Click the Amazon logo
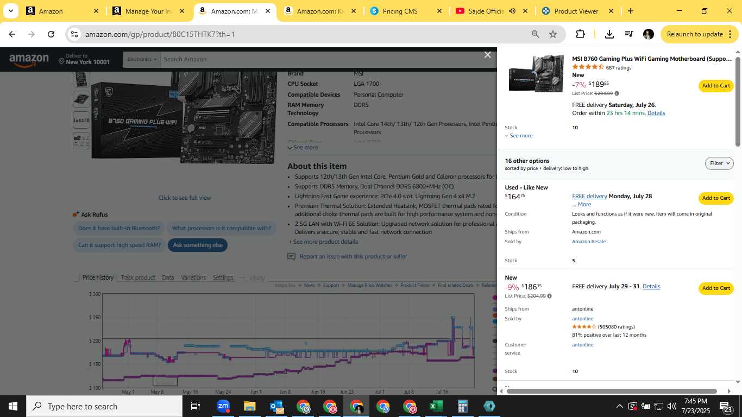Viewport: 742px width, 417px height. coord(29,60)
